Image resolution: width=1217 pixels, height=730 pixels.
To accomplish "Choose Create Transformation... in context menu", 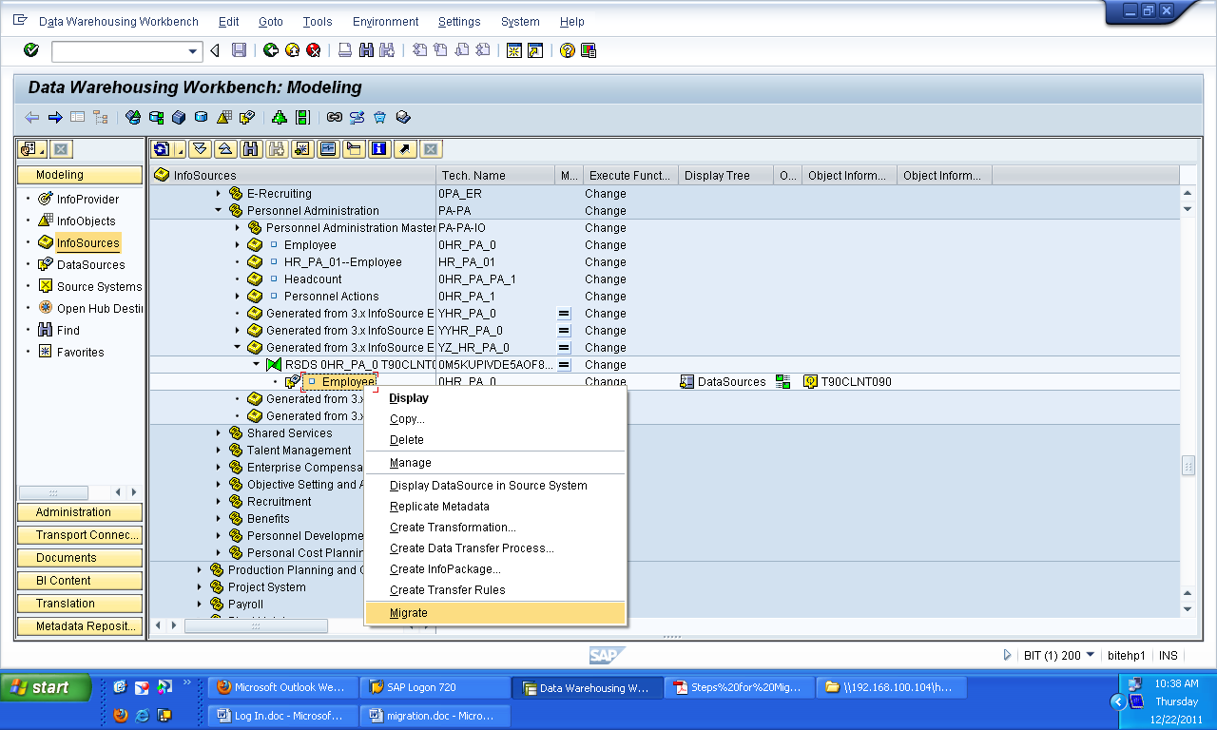I will pyautogui.click(x=494, y=528).
